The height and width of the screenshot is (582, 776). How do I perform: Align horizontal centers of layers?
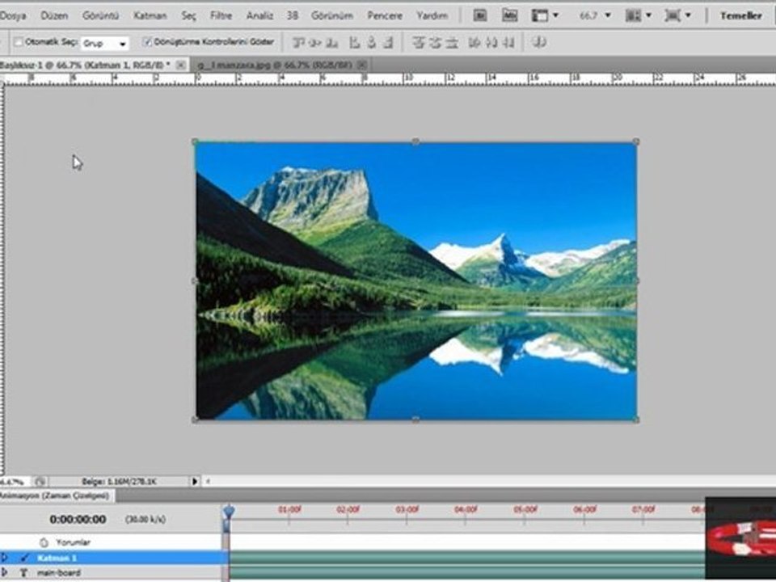click(x=371, y=43)
